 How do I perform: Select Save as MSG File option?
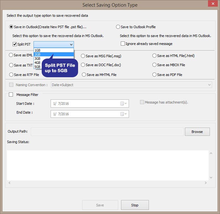(x=83, y=56)
